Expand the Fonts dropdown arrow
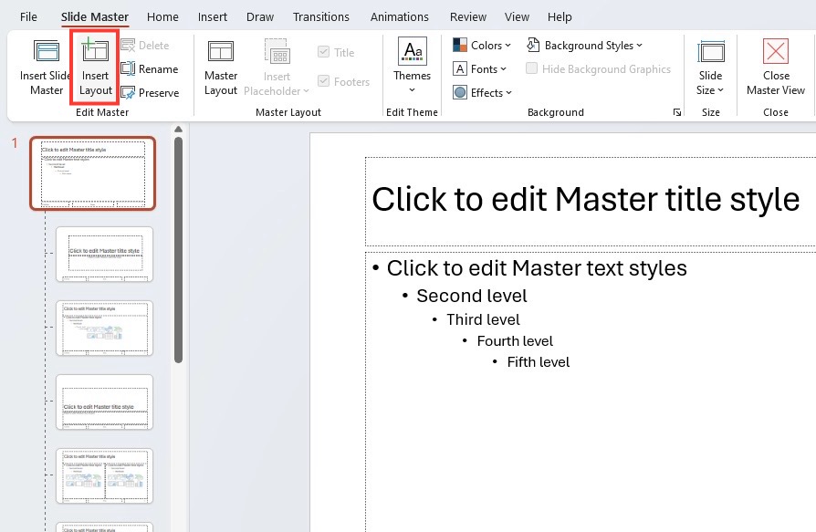The width and height of the screenshot is (816, 532). point(503,68)
